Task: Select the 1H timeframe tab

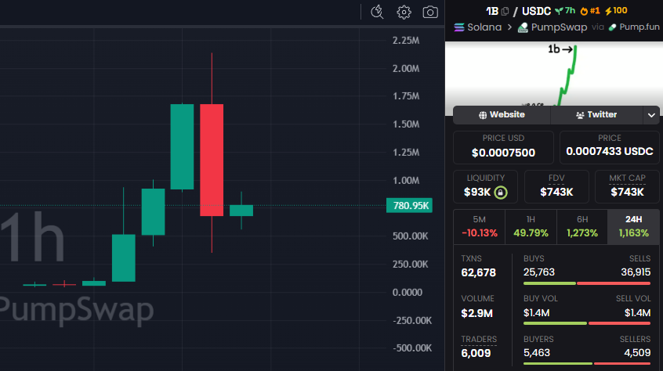Action: [x=531, y=227]
